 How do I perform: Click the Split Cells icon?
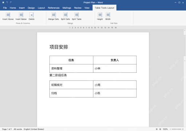click(65, 15)
